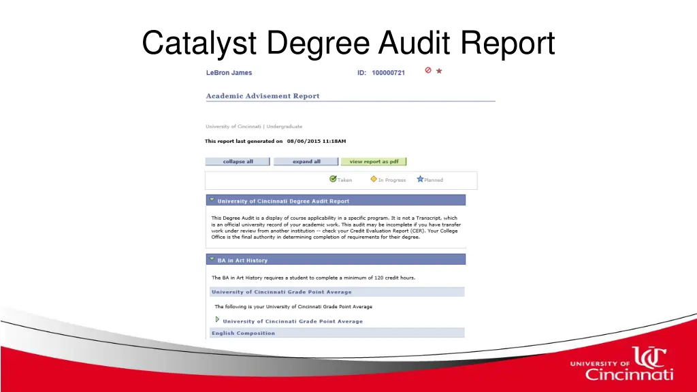Click the 120 credit hours requirement sentence

coord(313,278)
